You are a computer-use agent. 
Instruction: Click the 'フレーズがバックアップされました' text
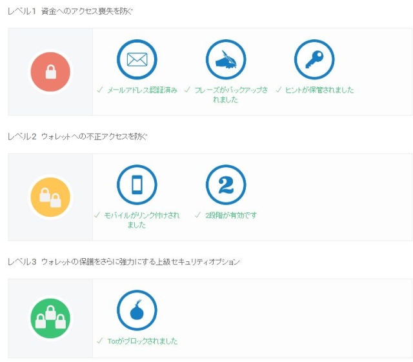coord(230,95)
